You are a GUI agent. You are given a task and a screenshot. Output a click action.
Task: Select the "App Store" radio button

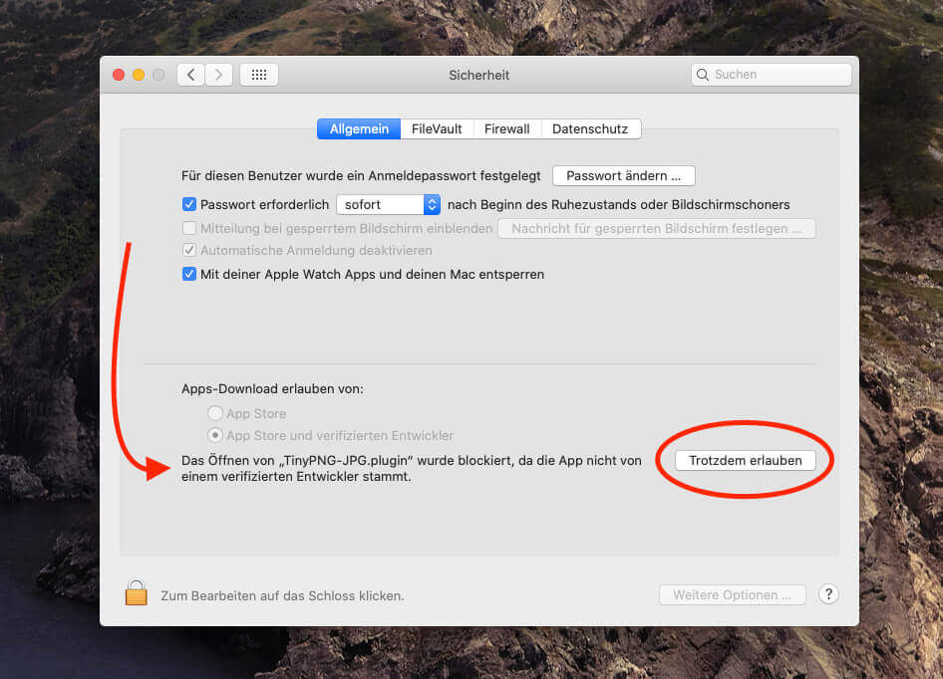[x=214, y=412]
